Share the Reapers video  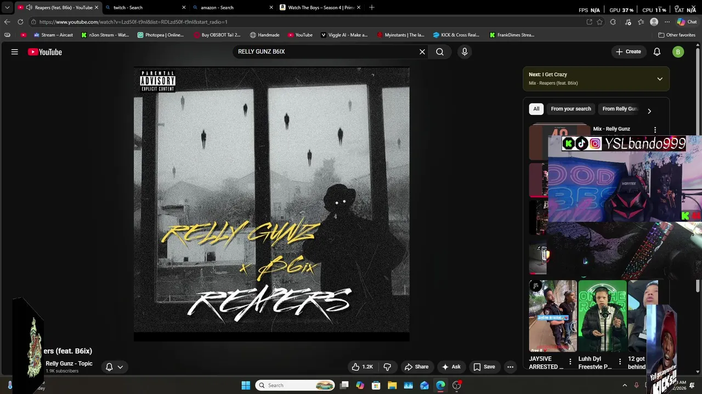(416, 367)
